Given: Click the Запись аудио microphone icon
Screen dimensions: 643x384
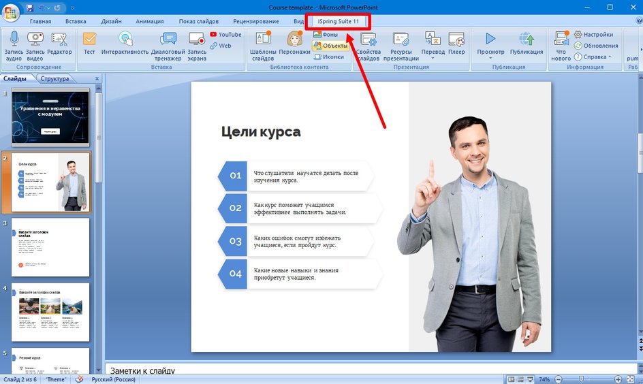Looking at the screenshot, I should coord(14,39).
